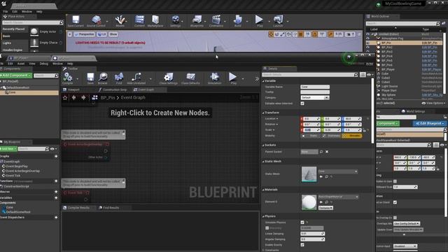Viewport: 448px width, 252px height.
Task: Click the Build icon in the main toolbar
Action: coord(238,21)
